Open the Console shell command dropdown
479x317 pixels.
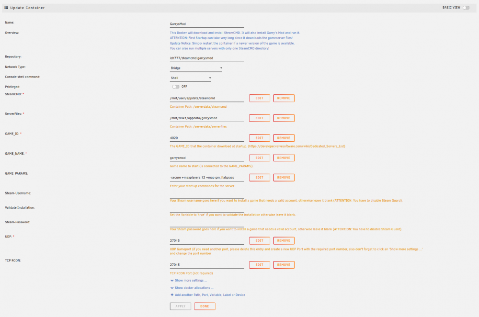(x=190, y=78)
